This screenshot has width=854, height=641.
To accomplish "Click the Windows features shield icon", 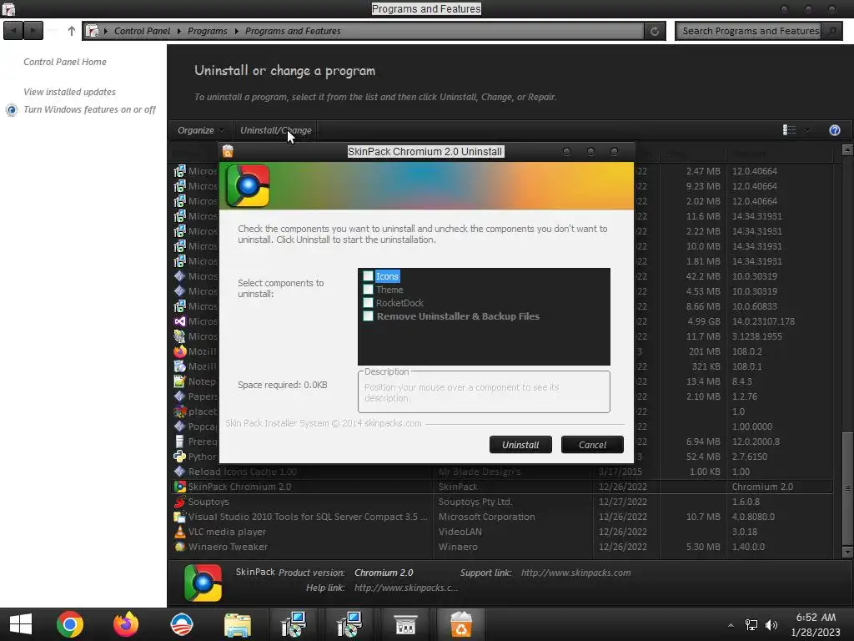I will [12, 110].
